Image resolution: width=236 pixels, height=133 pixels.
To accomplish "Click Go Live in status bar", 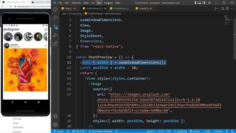I will point(195,131).
